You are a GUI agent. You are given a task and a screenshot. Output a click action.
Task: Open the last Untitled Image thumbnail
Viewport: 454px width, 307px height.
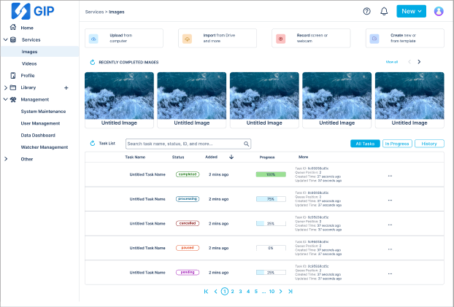coord(409,100)
